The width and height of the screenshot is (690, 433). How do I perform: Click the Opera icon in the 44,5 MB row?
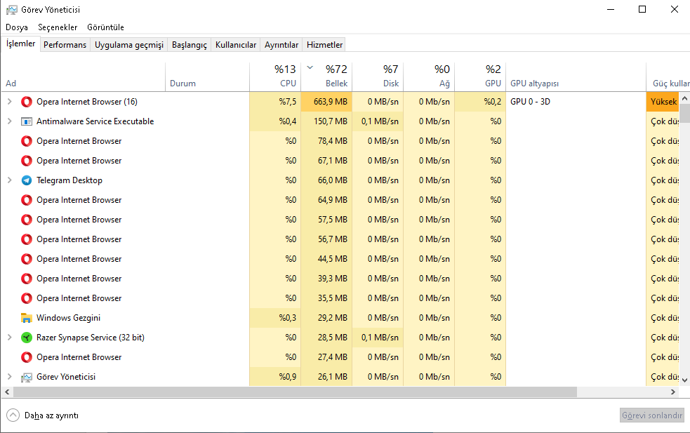tap(27, 259)
